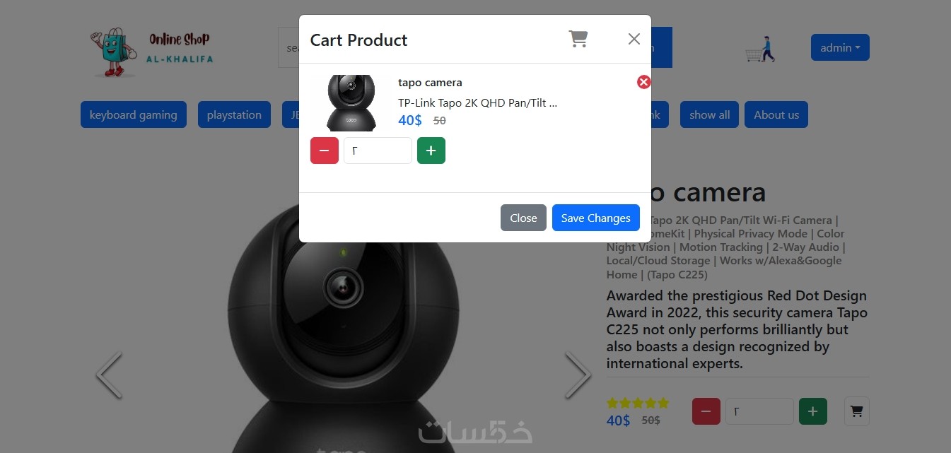
Task: Click the person pushing shopping cart icon
Action: pos(760,49)
